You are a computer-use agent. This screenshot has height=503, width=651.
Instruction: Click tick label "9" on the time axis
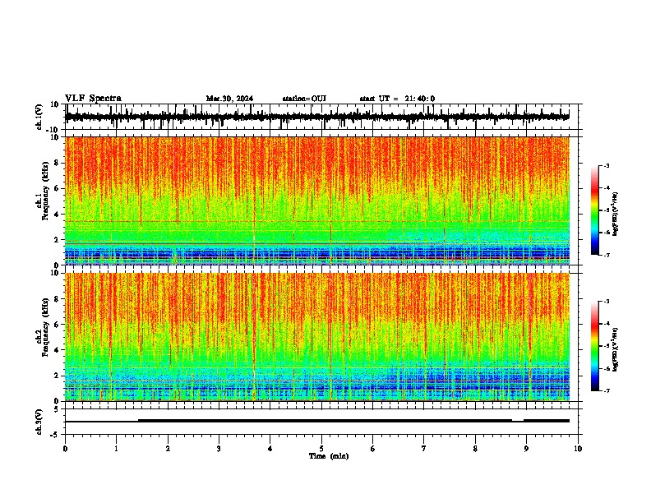(526, 449)
